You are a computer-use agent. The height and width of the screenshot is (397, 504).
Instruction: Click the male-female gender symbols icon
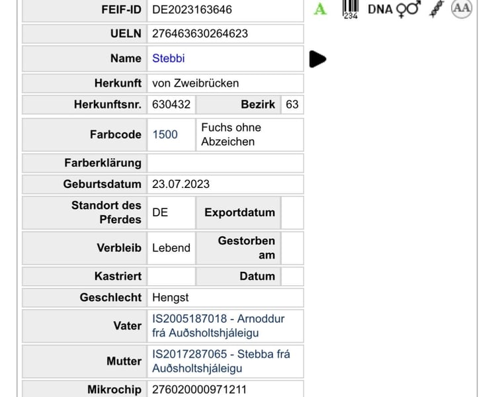click(408, 9)
